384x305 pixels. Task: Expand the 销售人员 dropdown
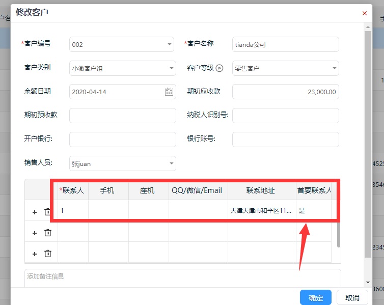coord(170,163)
